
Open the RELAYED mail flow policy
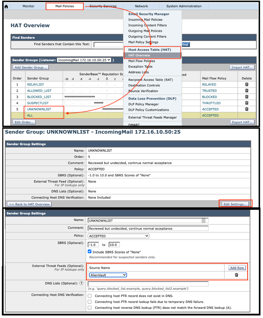click(209, 85)
